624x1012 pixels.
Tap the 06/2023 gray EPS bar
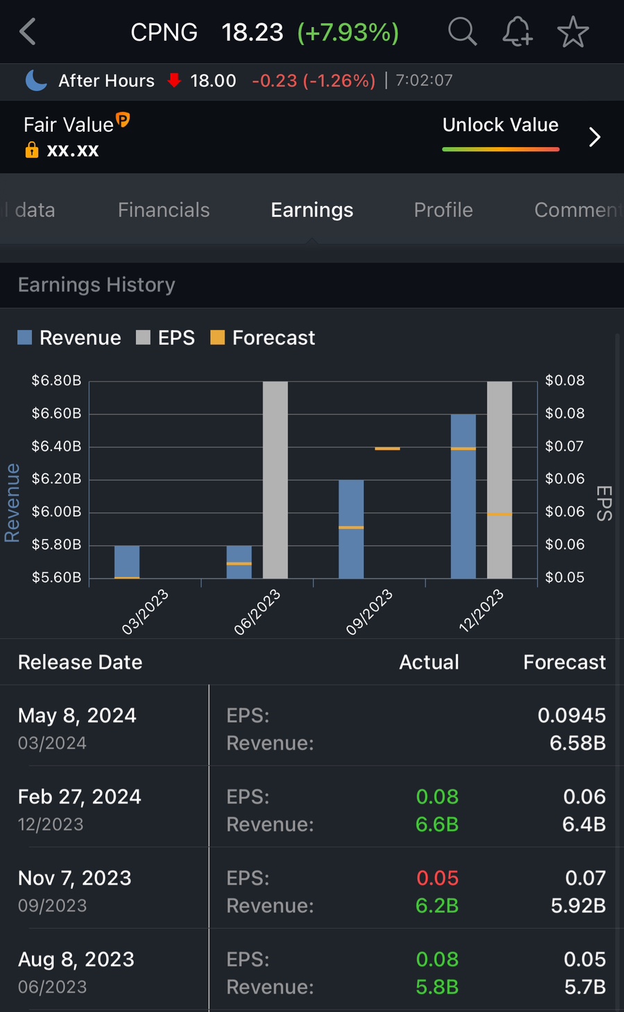[x=275, y=480]
